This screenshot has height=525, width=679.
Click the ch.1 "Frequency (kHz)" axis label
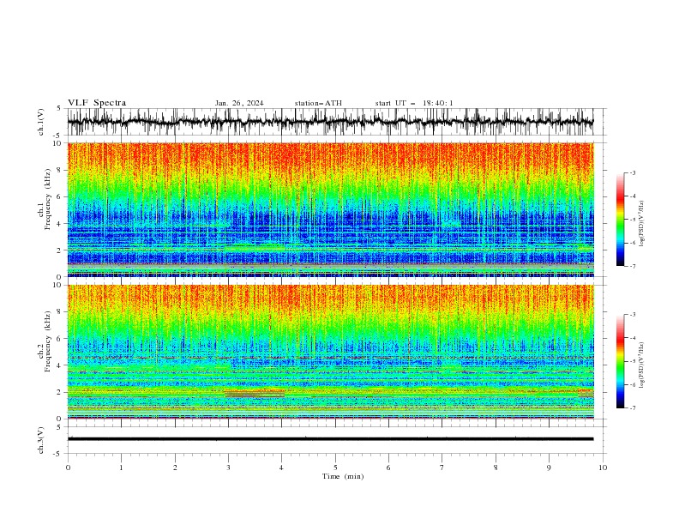(x=48, y=200)
